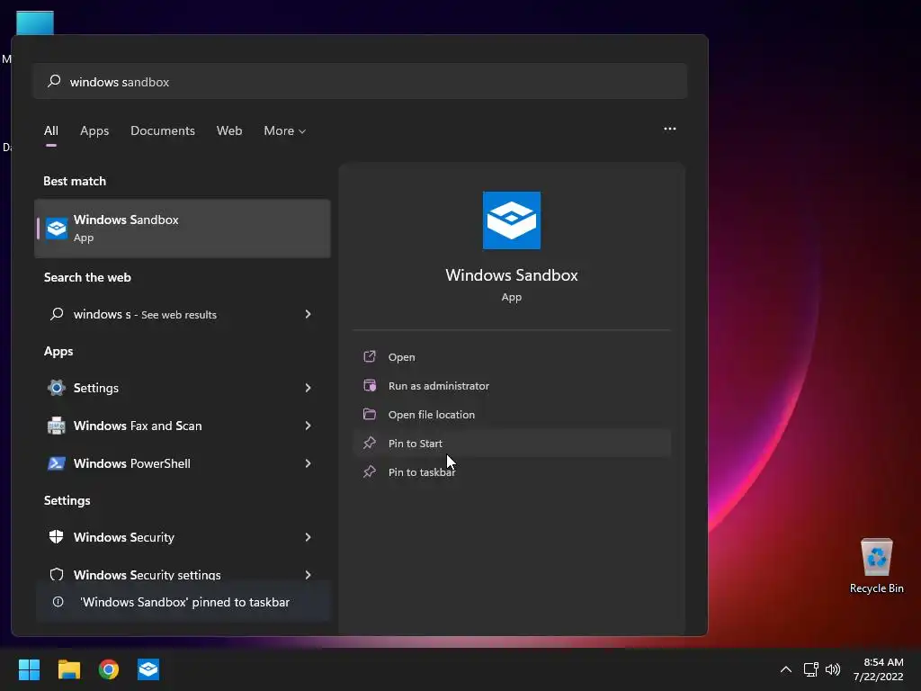
Task: Click the Settings gear icon
Action: coord(57,388)
